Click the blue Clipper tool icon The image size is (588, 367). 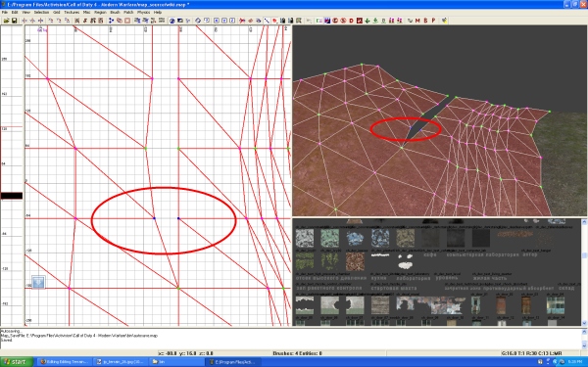(111, 21)
